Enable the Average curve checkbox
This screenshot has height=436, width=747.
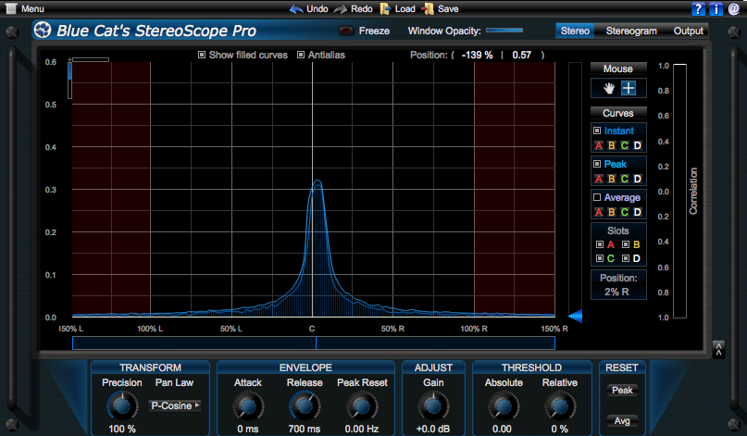coord(597,197)
